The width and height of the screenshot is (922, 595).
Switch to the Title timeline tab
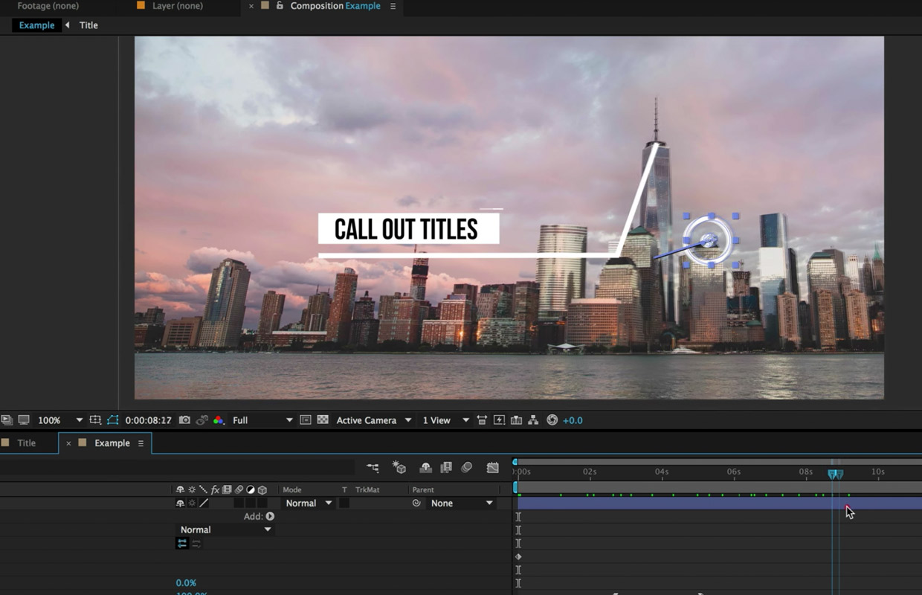[26, 443]
